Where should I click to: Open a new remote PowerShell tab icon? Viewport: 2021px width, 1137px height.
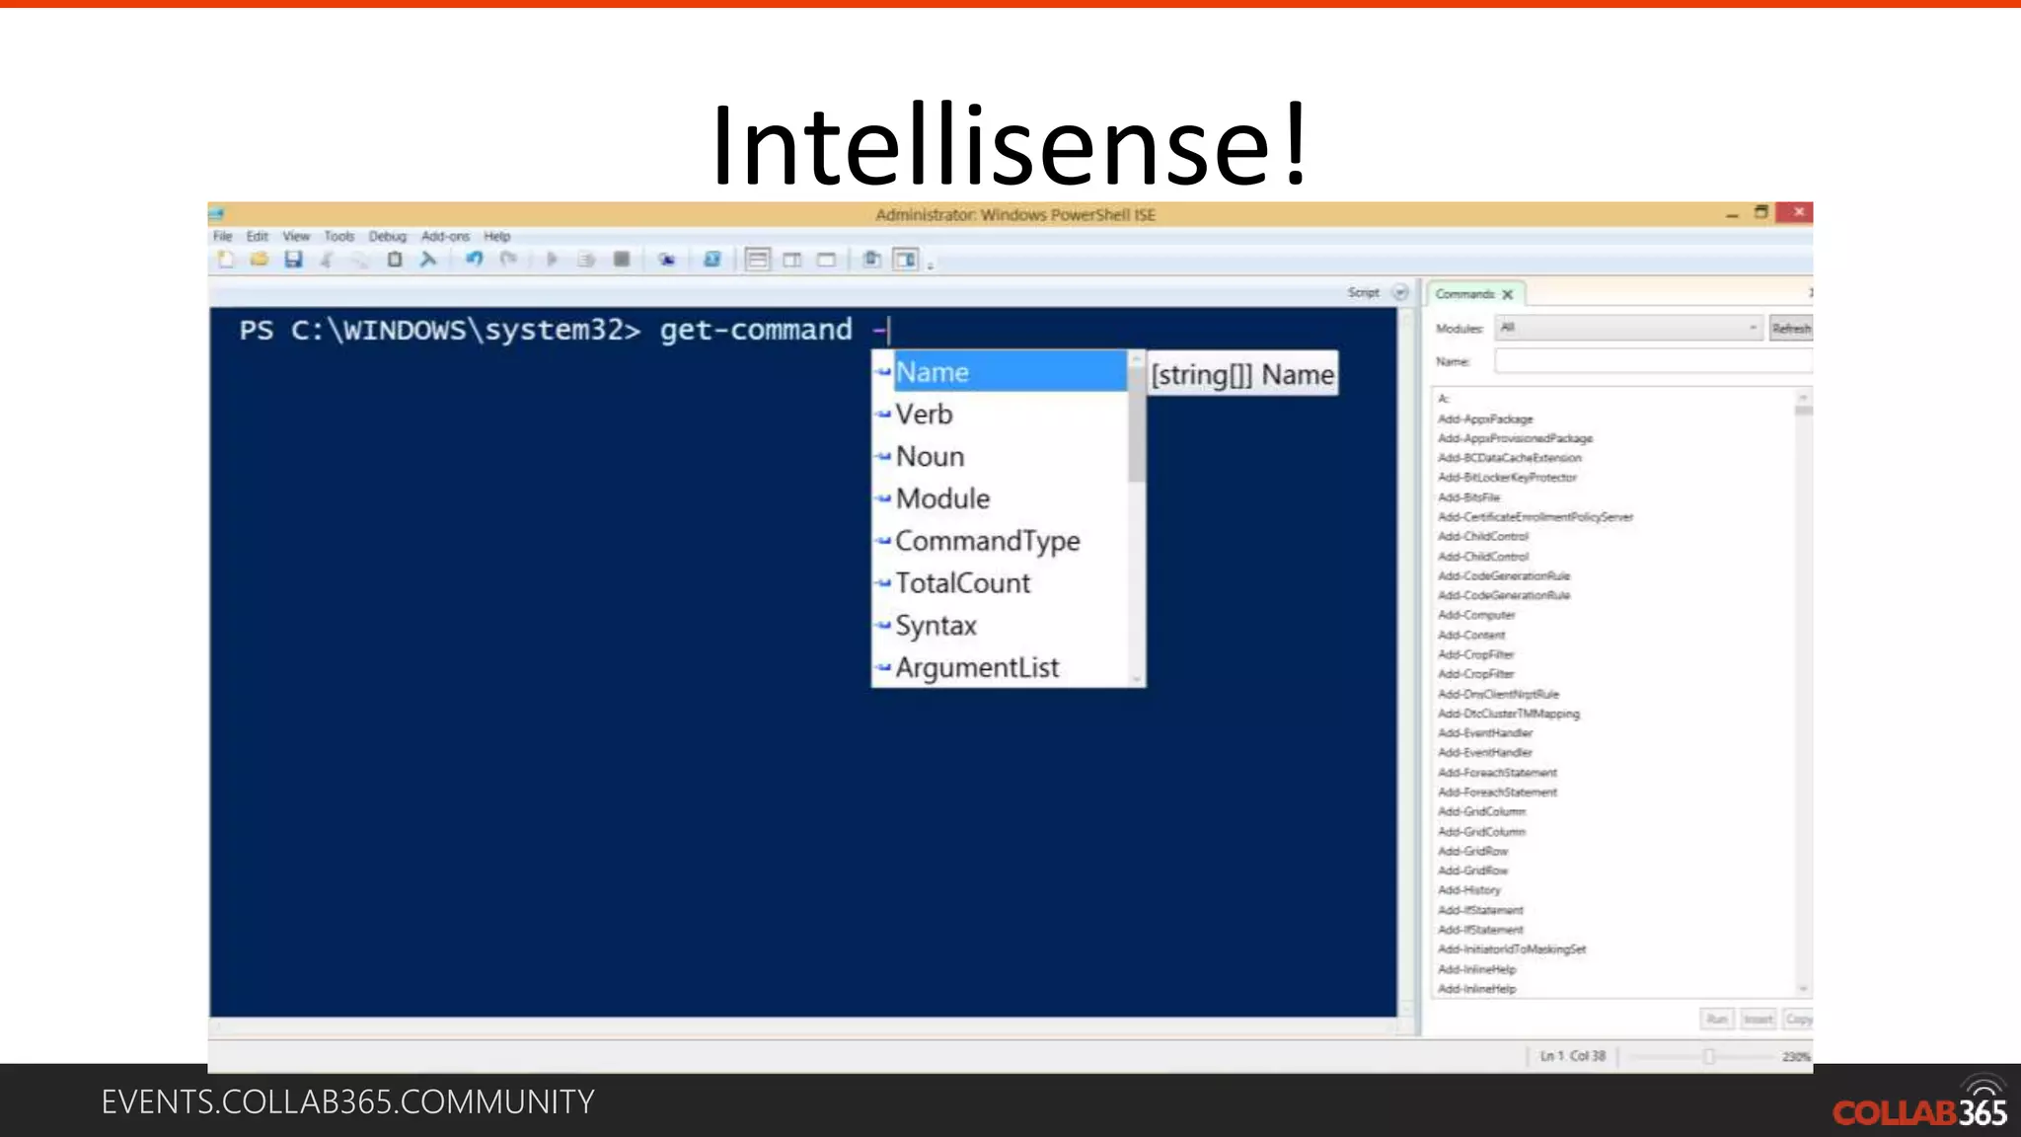coord(667,260)
